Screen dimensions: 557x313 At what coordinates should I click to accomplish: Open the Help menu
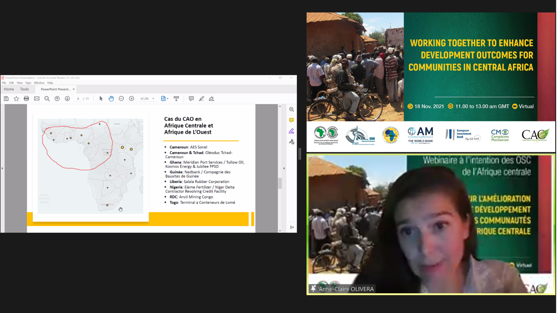[50, 83]
